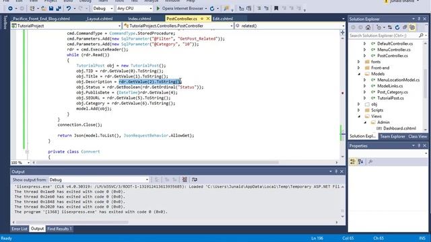
Task: Switch to _Layout.cshtml tab
Action: coord(99,19)
